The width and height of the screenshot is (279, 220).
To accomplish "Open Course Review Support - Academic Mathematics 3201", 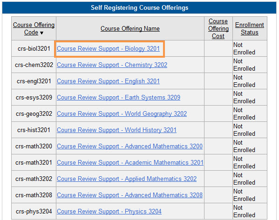I will click(130, 163).
